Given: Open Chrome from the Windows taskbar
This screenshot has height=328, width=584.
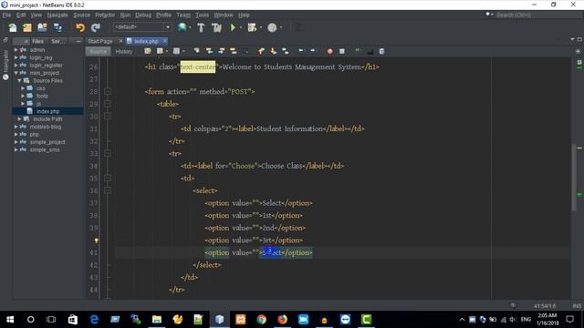Looking at the screenshot, I should click(262, 320).
